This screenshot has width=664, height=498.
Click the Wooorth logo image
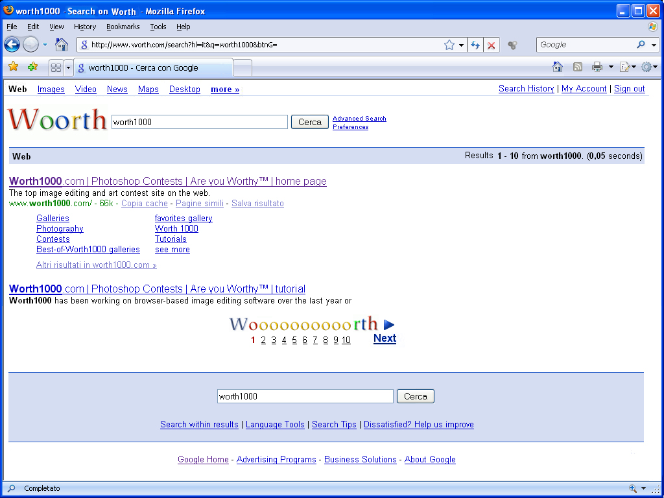57,120
